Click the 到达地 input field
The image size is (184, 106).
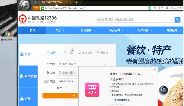pos(67,73)
